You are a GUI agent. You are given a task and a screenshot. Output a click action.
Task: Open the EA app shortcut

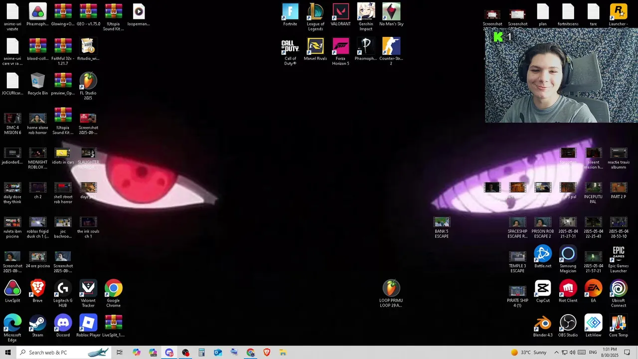point(593,291)
